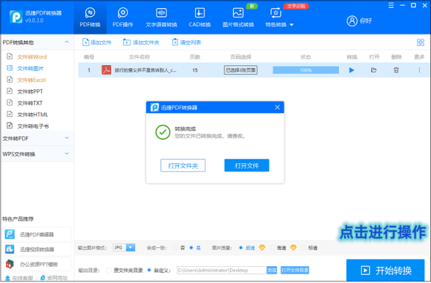431x283 pixels.
Task: Click the VIP diamond icon beside 高清
Action: pos(293,247)
